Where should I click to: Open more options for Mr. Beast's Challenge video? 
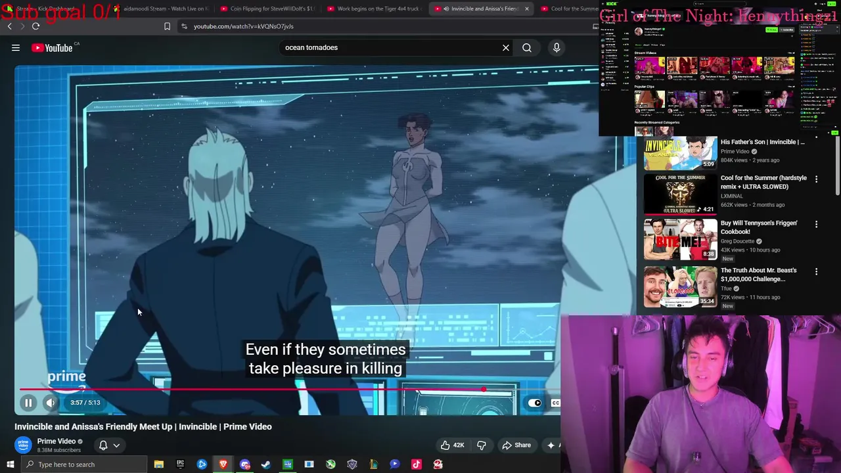click(816, 271)
